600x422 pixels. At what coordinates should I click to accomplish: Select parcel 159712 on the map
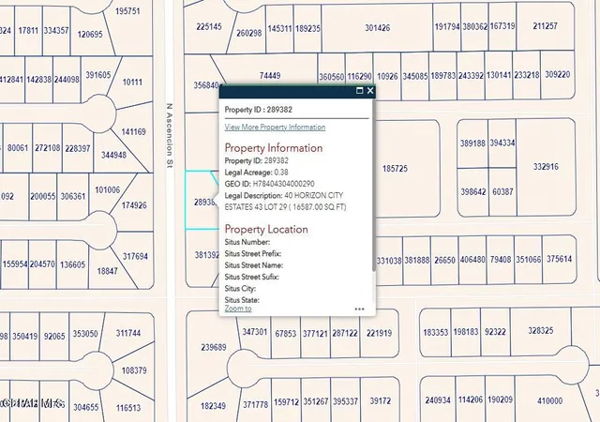coord(286,402)
